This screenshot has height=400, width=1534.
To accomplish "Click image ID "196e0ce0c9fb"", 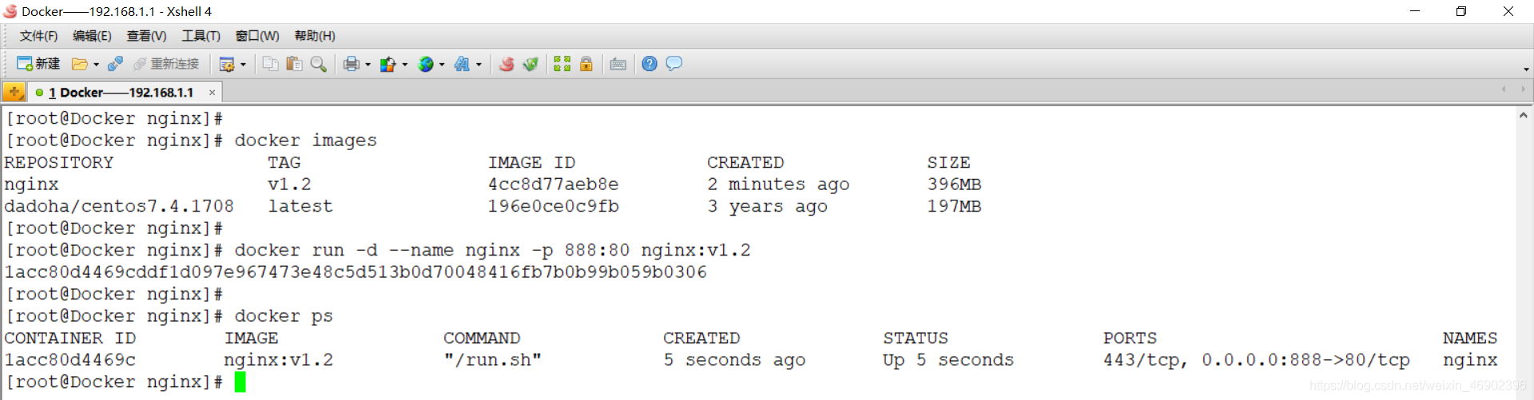I will 553,206.
